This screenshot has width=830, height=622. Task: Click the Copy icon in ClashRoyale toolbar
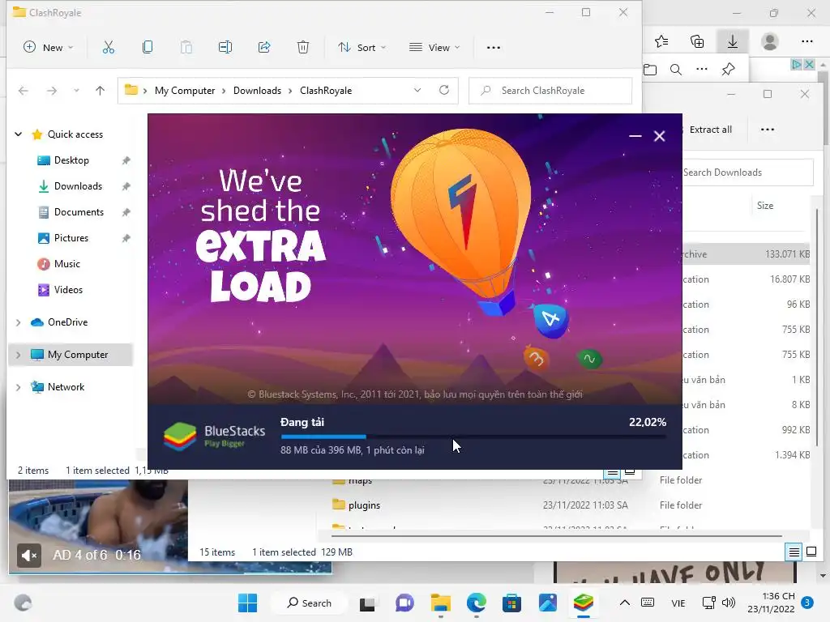click(x=148, y=48)
